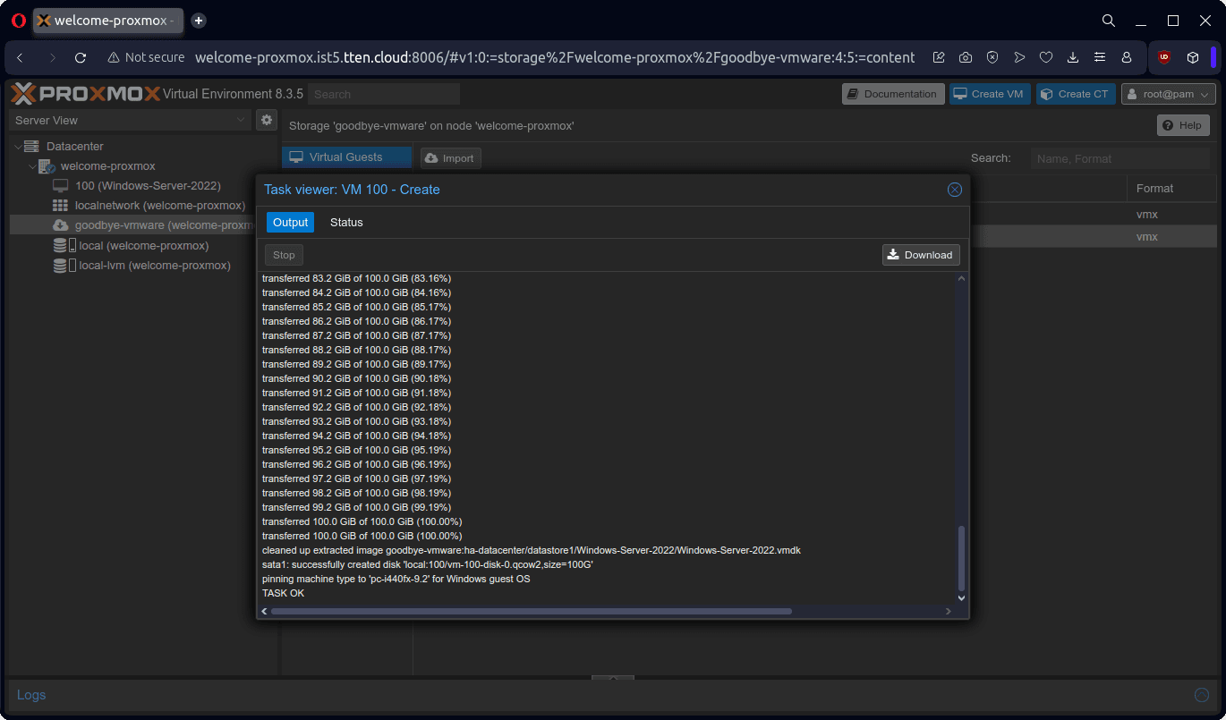
Task: Click the bottom panel collapse handle
Action: point(613,678)
